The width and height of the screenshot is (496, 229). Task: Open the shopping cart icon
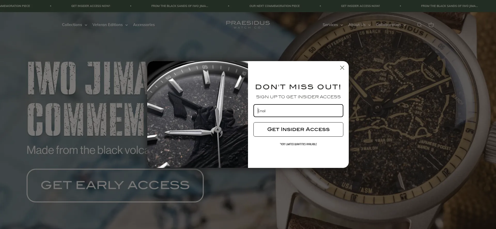431,25
